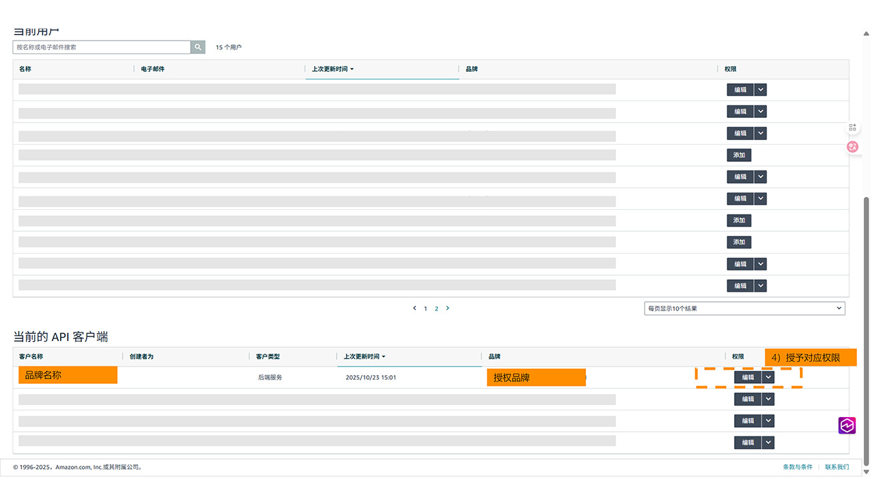This screenshot has height=497, width=874.
Task: Sort API clients by 上次更新时间 column
Action: (x=364, y=357)
